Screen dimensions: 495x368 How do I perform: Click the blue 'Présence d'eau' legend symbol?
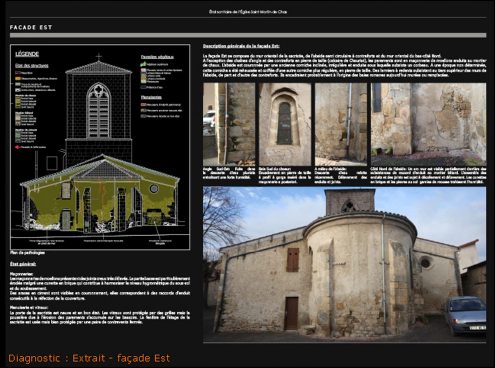click(x=143, y=87)
